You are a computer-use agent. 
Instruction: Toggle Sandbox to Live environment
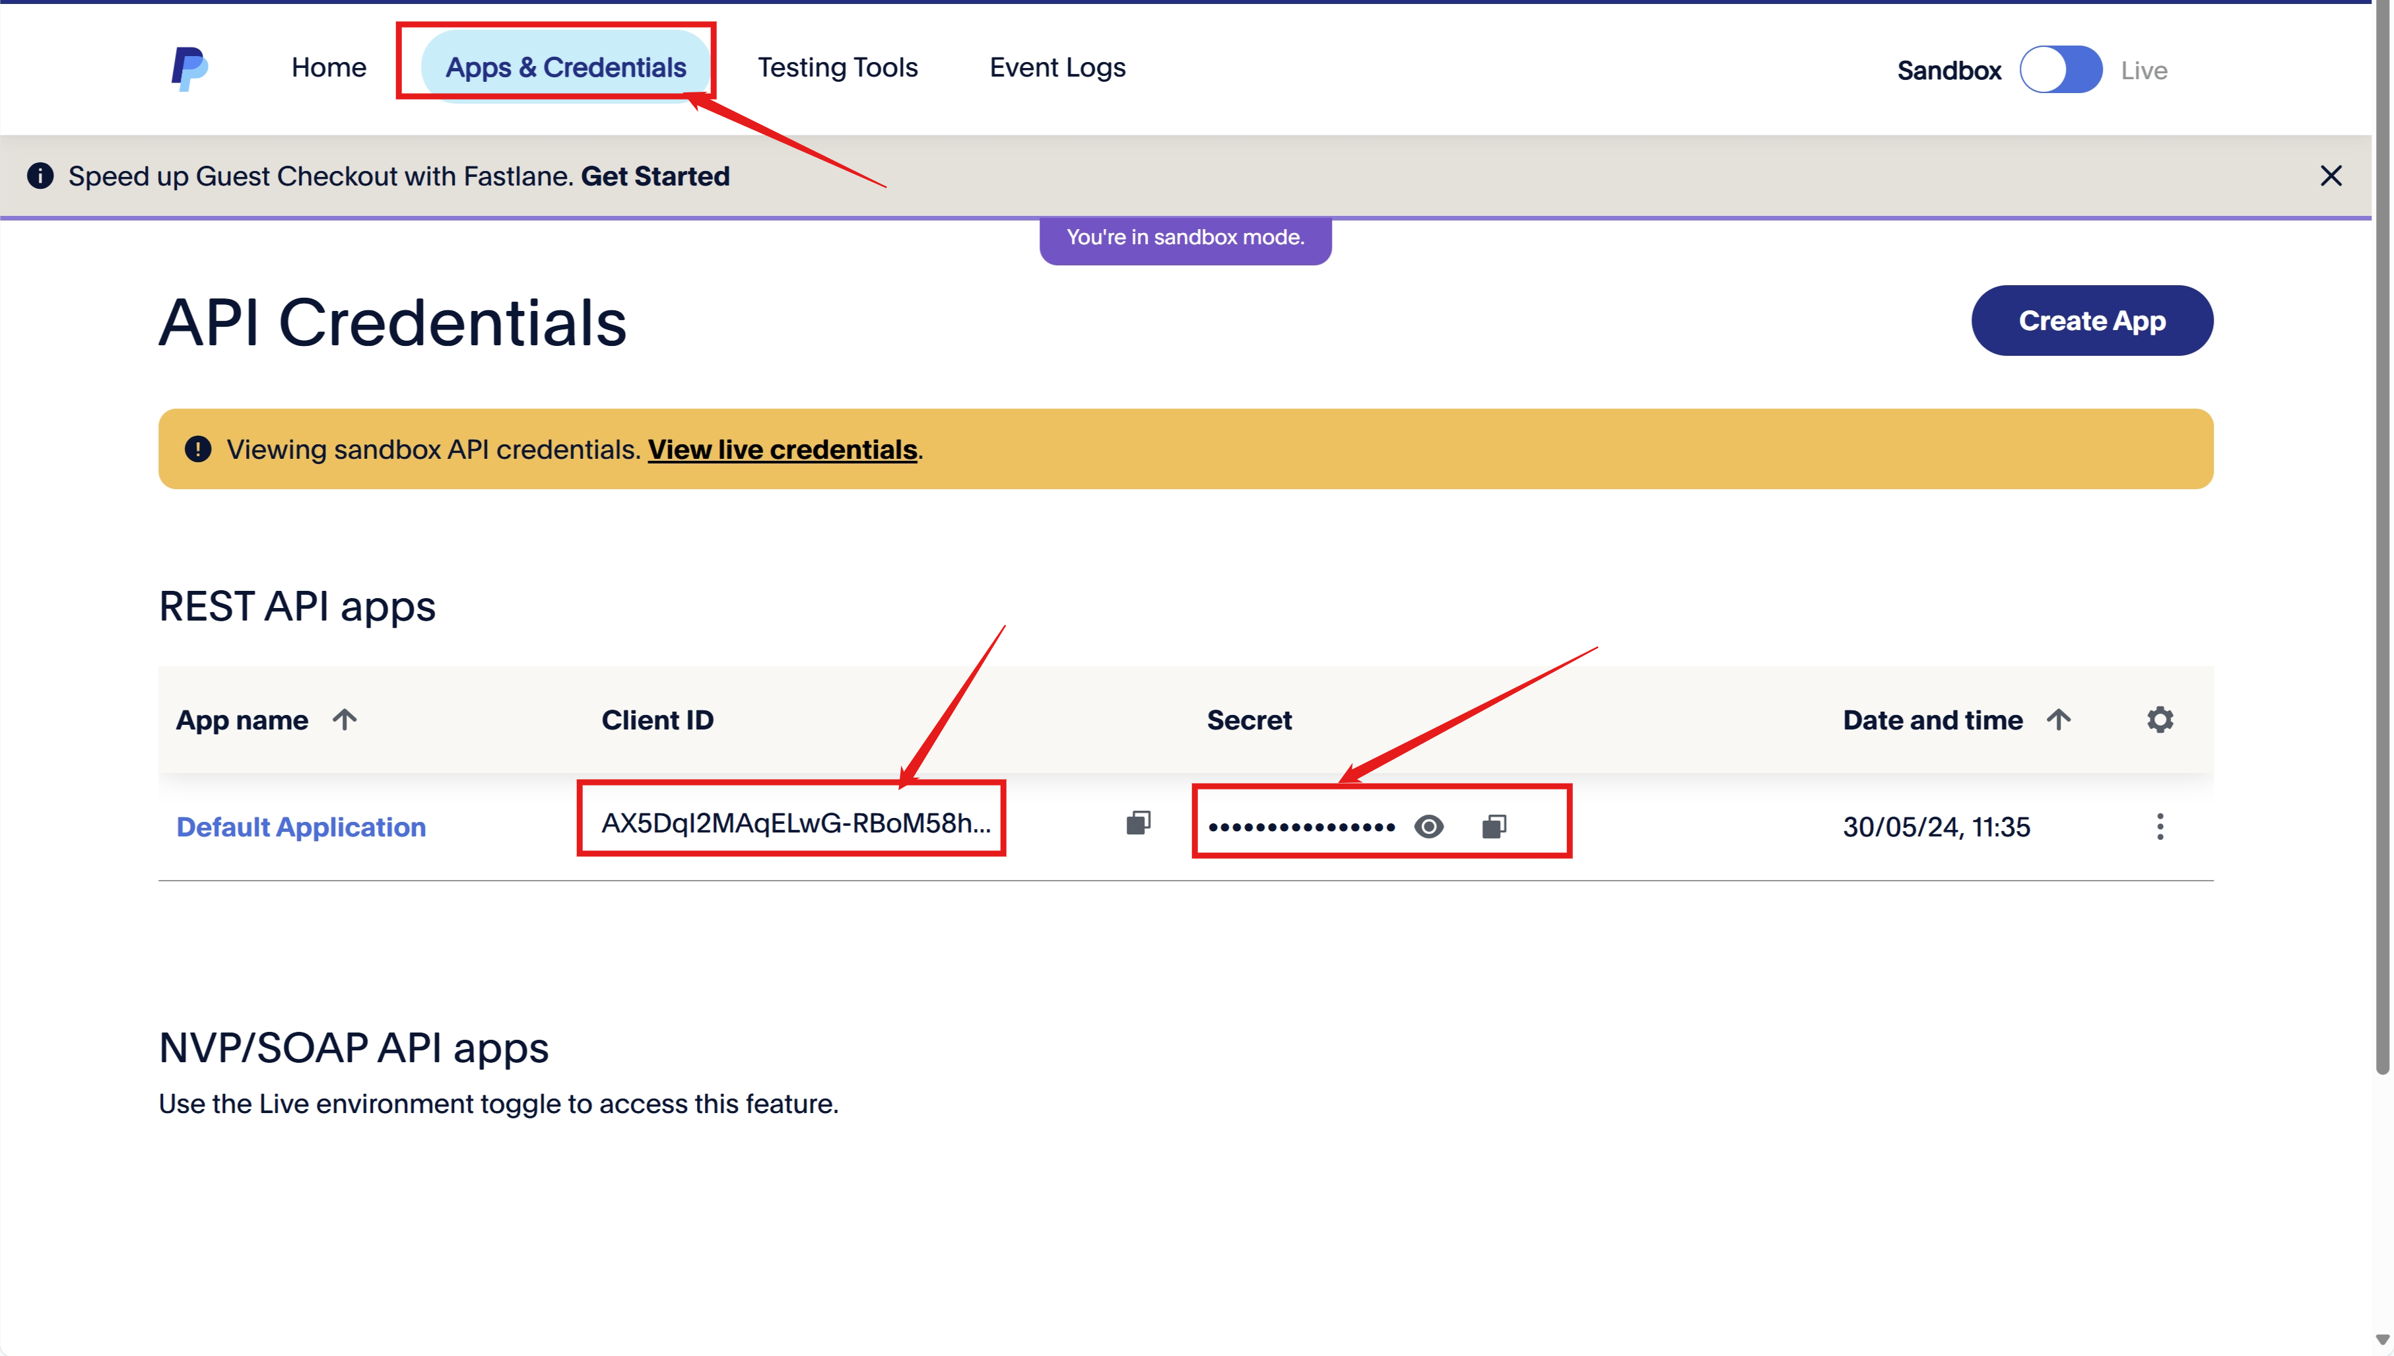tap(2061, 70)
